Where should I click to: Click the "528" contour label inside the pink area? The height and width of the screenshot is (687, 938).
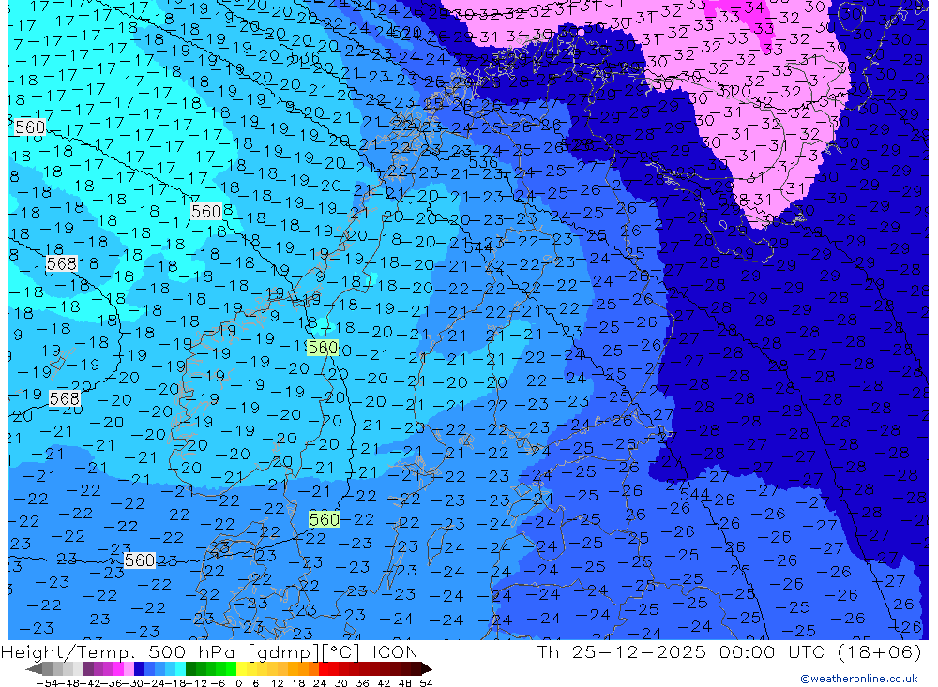(x=733, y=200)
